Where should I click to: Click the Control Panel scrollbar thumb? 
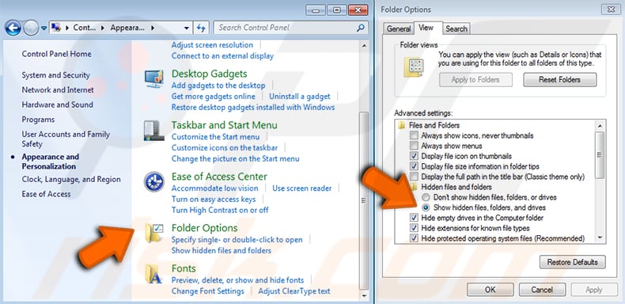pyautogui.click(x=363, y=200)
